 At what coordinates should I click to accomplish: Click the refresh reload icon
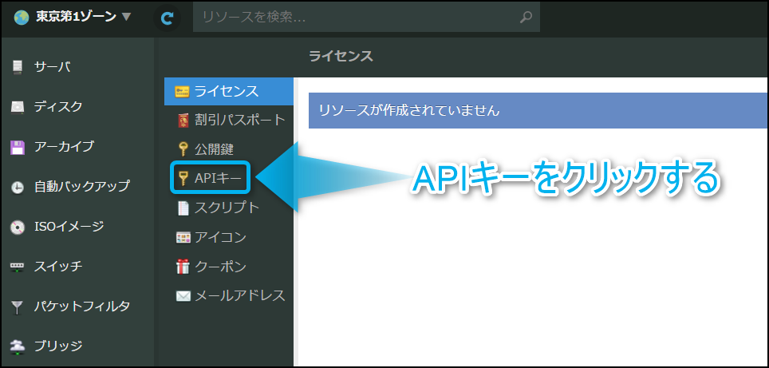click(167, 17)
